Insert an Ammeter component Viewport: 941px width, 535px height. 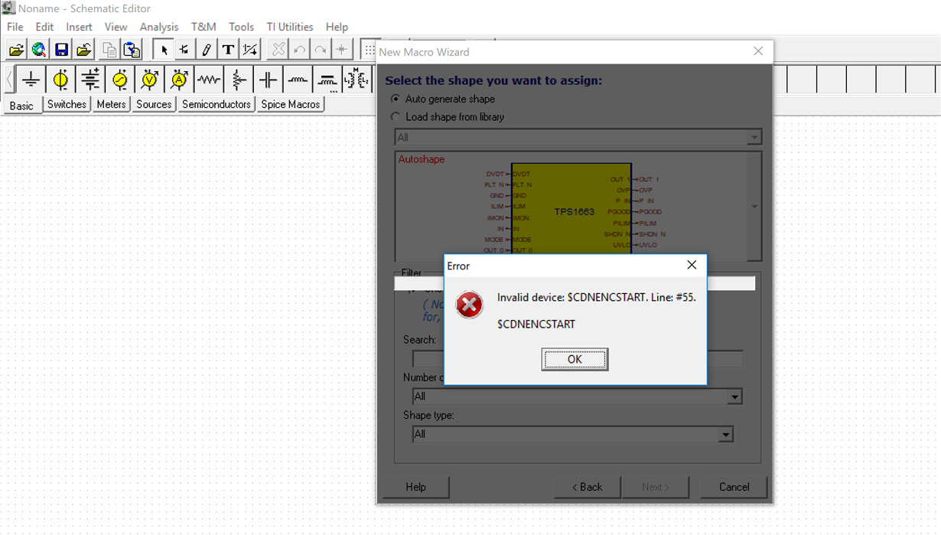click(x=179, y=80)
